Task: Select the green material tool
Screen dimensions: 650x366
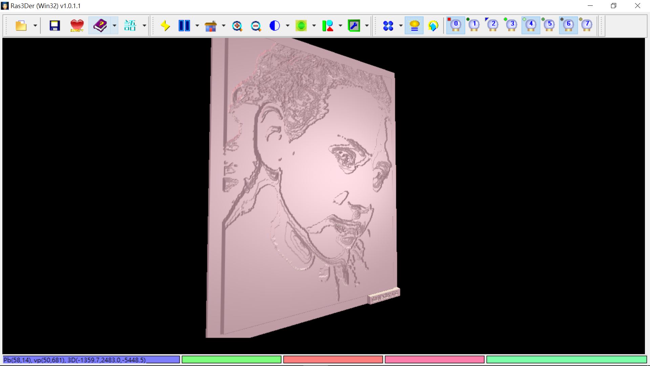Action: (301, 25)
